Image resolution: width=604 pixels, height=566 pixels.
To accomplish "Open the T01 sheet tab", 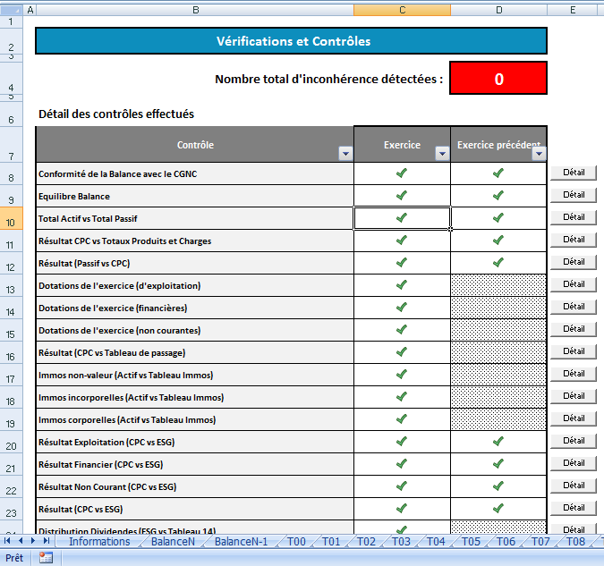I will click(331, 541).
